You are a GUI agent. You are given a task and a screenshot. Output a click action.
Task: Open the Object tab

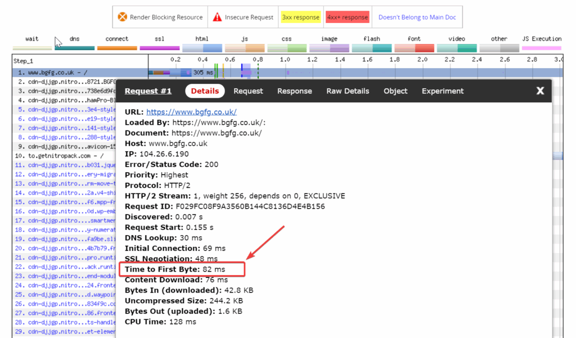pos(395,91)
